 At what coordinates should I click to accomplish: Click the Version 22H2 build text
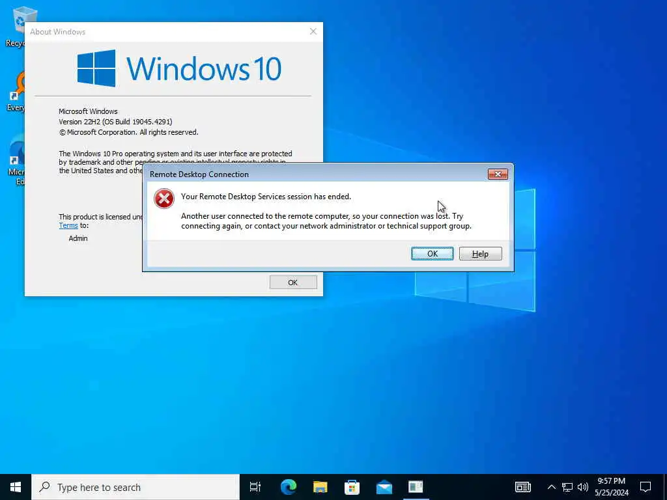115,122
